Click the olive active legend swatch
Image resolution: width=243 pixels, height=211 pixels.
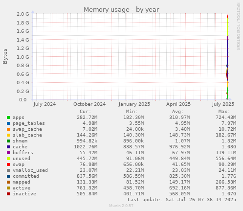(x=8, y=188)
